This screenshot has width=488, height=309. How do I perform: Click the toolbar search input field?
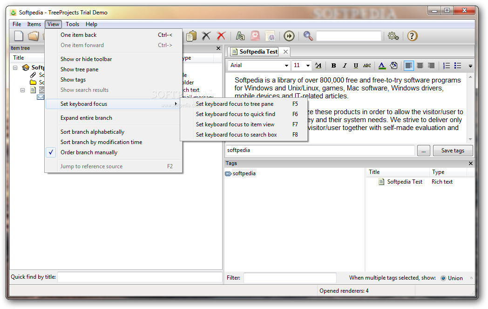pos(349,36)
